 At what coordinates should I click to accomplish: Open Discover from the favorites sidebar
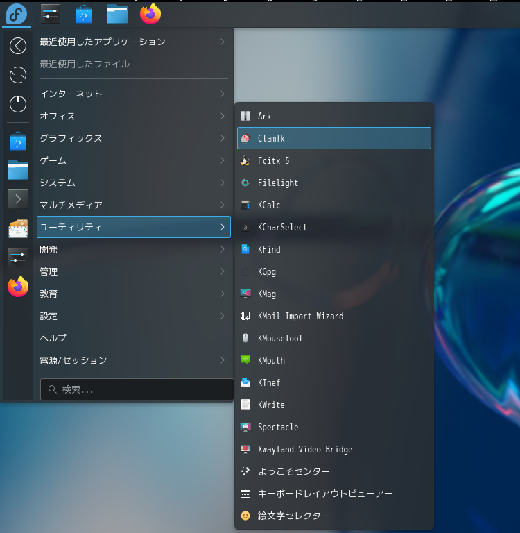[18, 141]
